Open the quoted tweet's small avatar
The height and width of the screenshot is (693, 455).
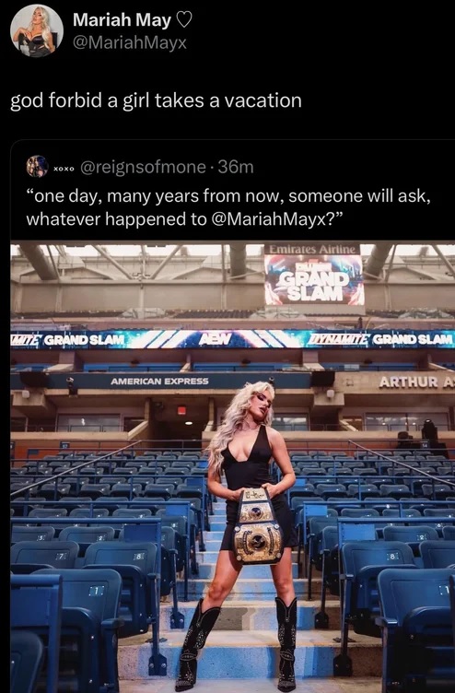point(37,167)
